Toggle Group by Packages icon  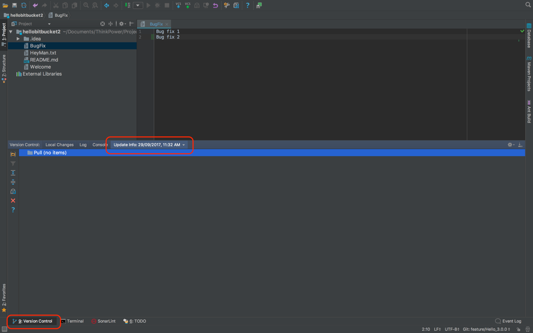[x=13, y=154]
